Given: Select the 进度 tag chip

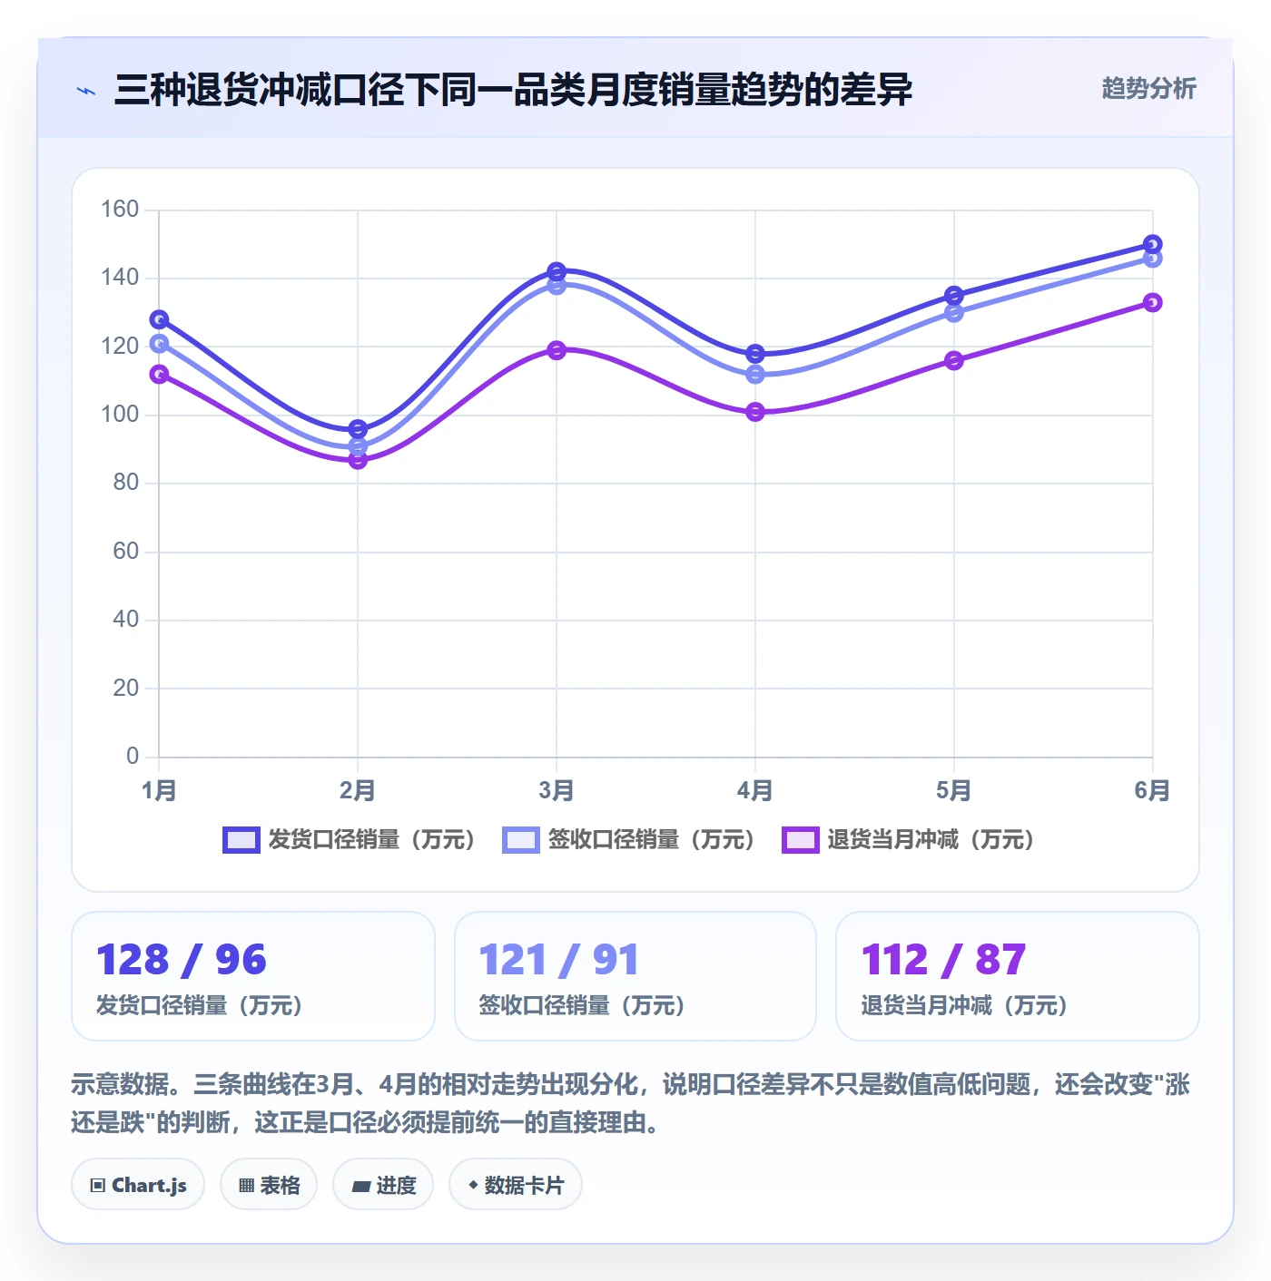Looking at the screenshot, I should [383, 1185].
